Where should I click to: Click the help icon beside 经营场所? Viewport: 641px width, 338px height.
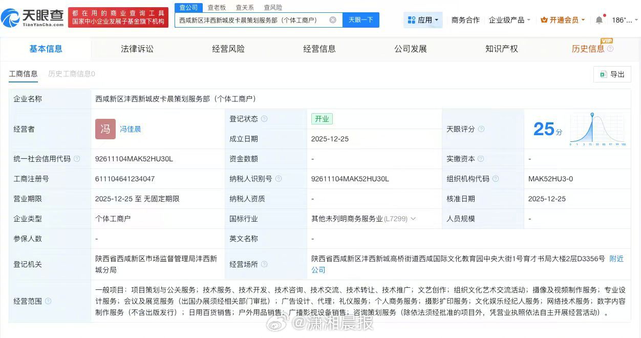264,264
